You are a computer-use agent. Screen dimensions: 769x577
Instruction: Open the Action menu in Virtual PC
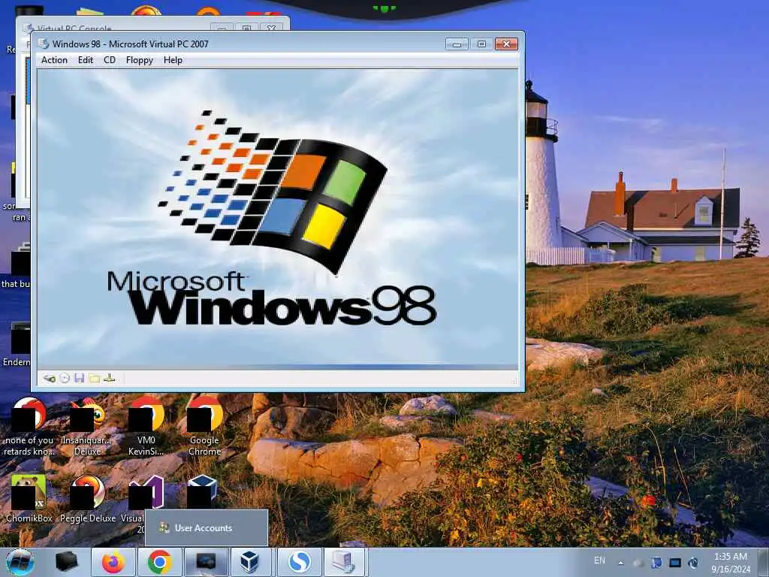pos(54,60)
